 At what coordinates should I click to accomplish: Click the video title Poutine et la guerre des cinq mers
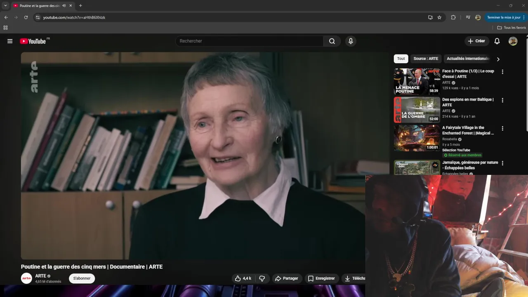(92, 267)
